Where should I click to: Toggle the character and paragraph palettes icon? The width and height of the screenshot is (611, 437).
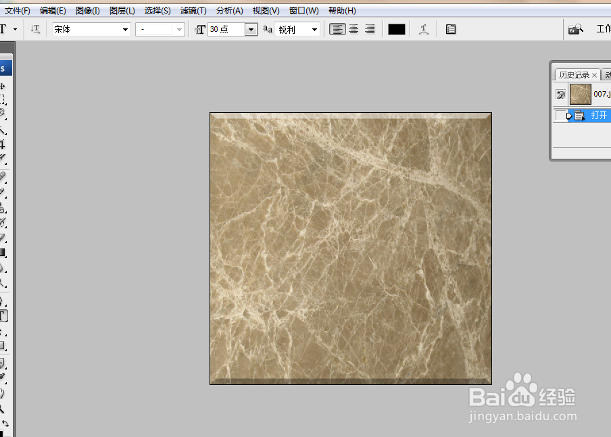[451, 29]
